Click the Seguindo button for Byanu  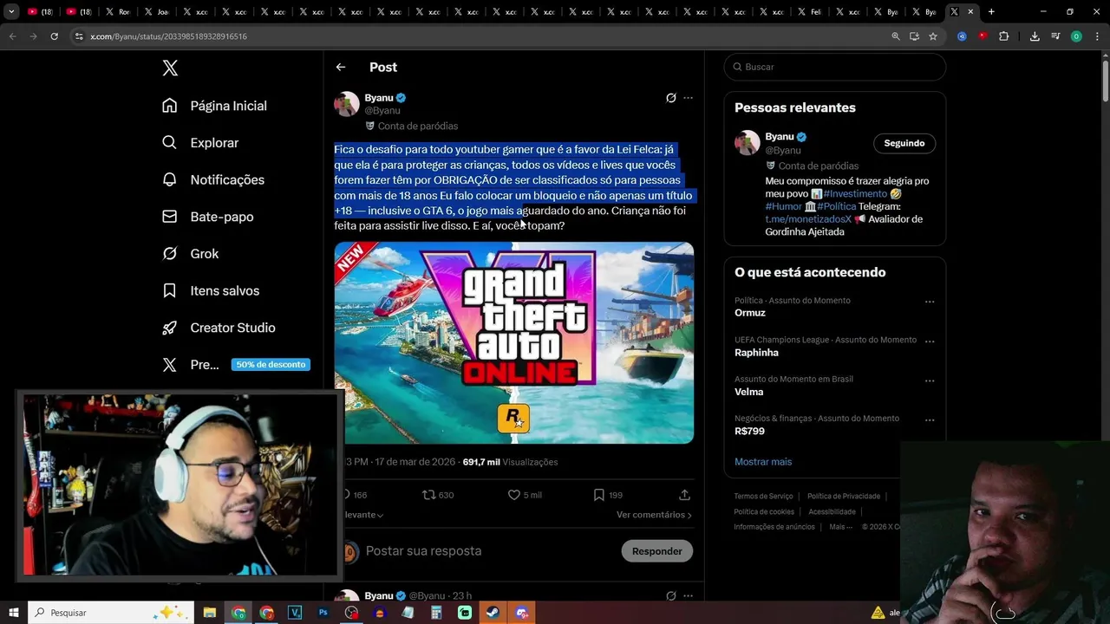click(904, 143)
